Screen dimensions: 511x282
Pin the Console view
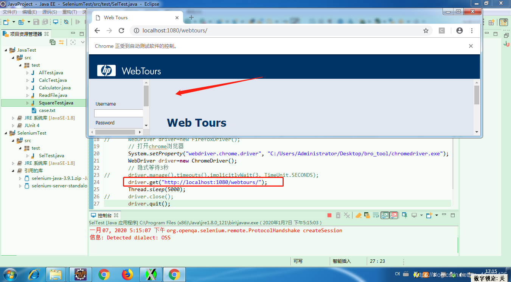(405, 215)
